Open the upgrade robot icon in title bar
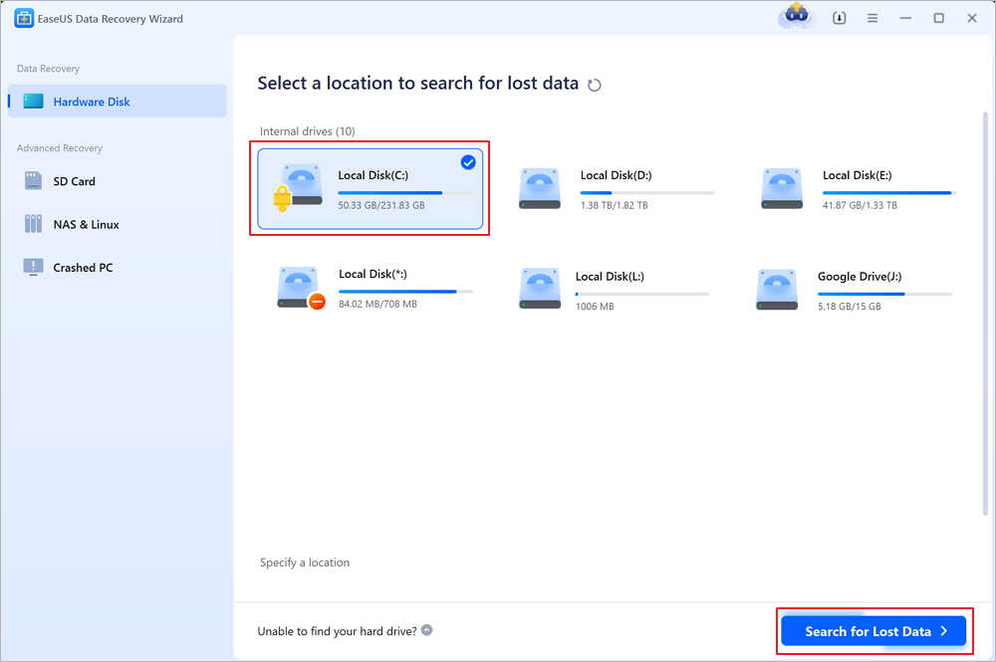The image size is (996, 662). (x=797, y=16)
